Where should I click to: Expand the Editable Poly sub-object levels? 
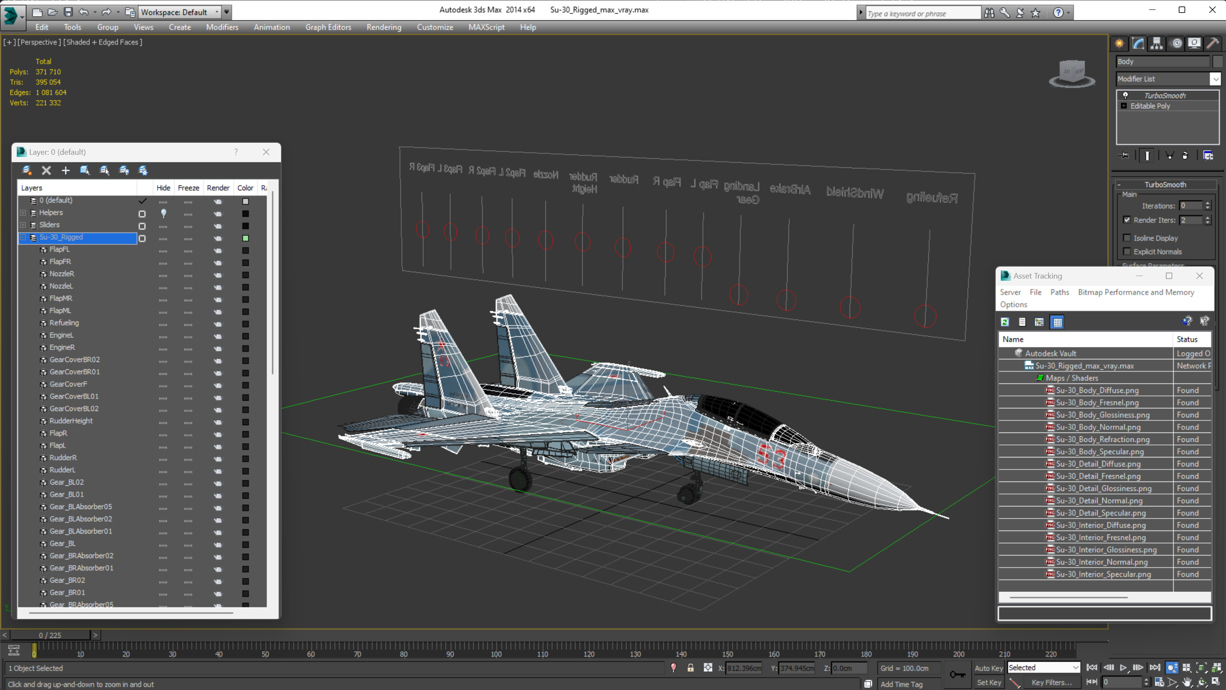[1124, 106]
